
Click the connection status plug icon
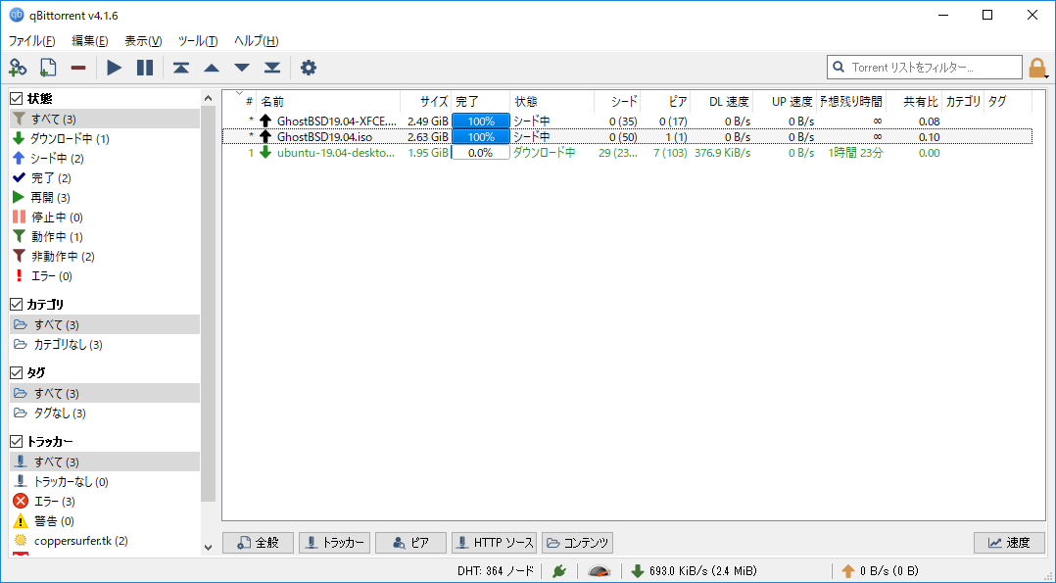point(559,571)
